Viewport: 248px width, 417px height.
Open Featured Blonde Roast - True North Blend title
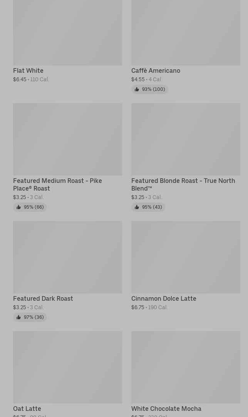pyautogui.click(x=183, y=184)
